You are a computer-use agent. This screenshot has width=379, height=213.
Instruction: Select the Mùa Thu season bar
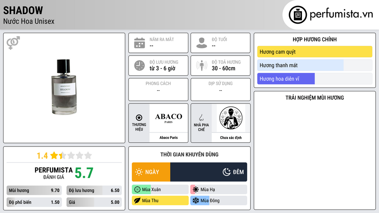160,200
